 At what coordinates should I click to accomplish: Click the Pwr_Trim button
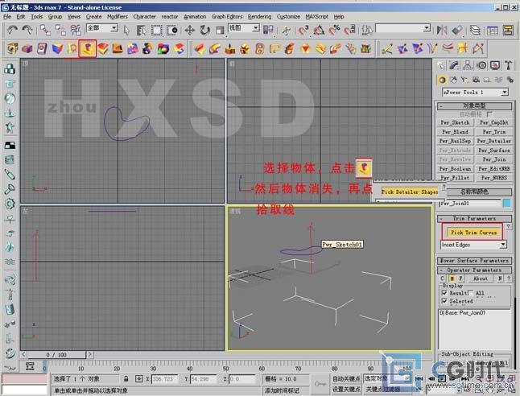[x=493, y=132]
